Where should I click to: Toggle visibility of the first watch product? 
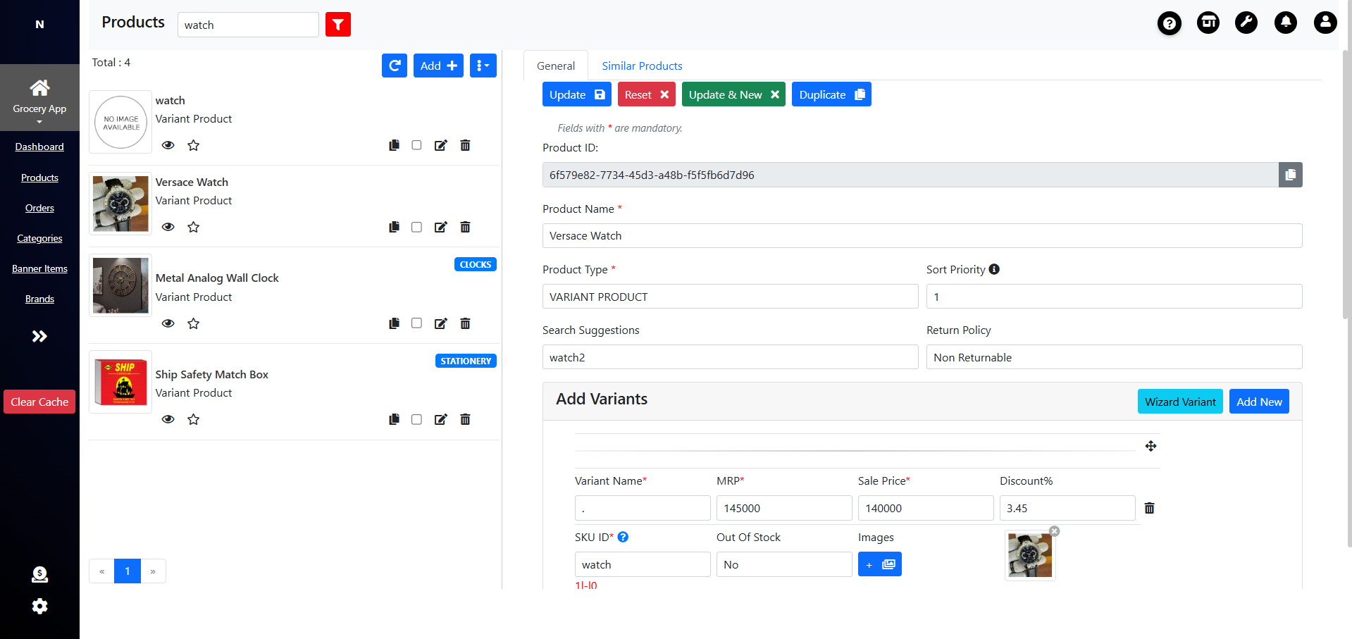tap(168, 145)
